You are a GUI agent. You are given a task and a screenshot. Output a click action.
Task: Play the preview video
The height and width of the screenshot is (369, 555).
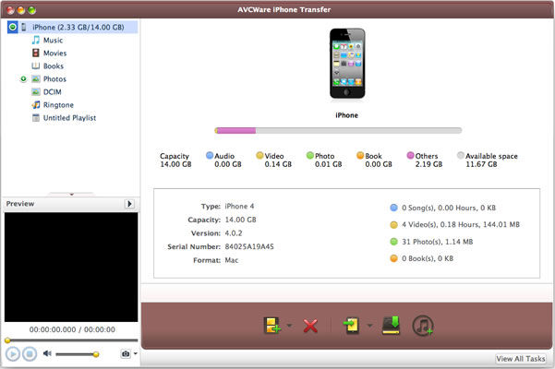click(x=13, y=353)
